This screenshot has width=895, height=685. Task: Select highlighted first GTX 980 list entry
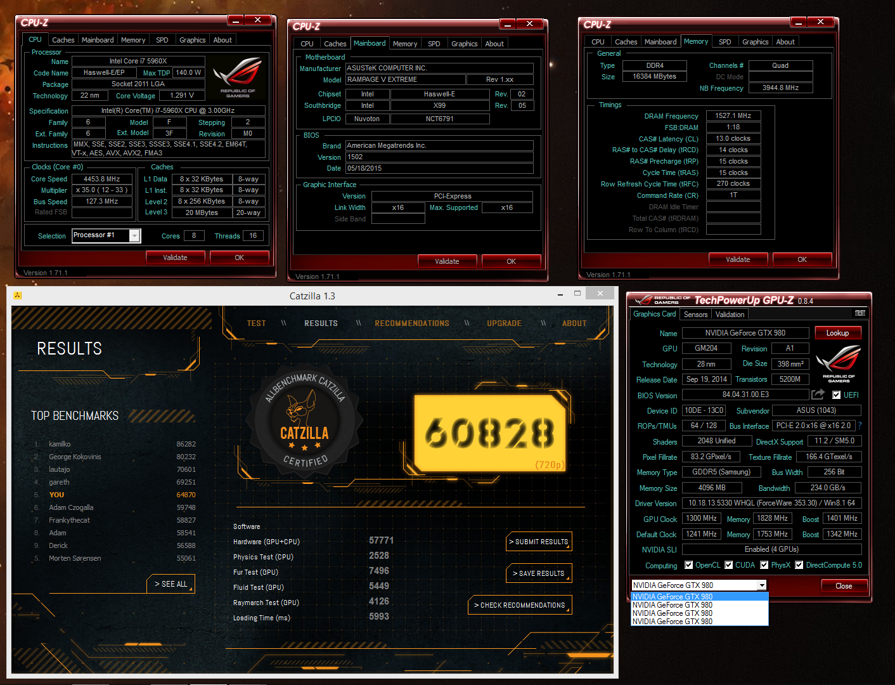tap(700, 597)
